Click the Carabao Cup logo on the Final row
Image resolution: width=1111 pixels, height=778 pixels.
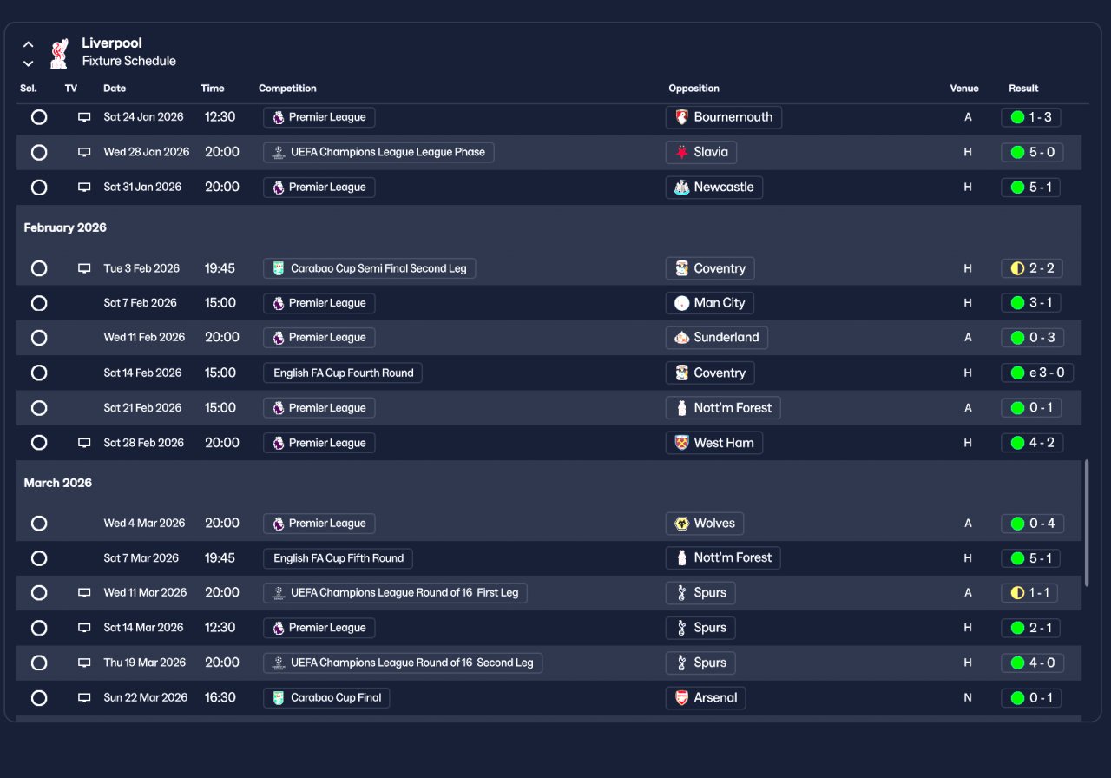(279, 697)
